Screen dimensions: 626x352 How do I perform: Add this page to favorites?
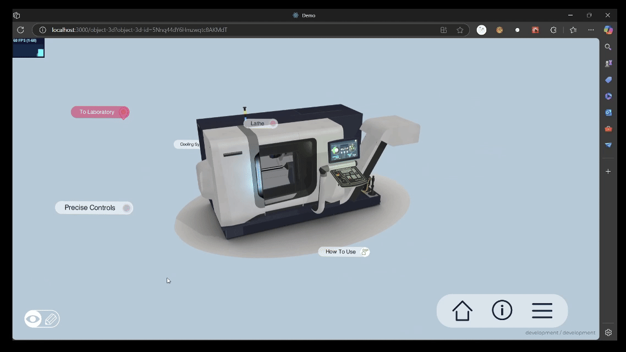coord(460,30)
